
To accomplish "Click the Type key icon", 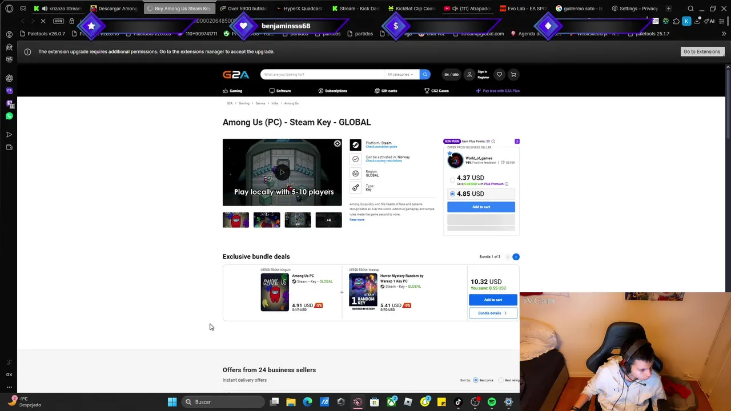I will click(356, 187).
